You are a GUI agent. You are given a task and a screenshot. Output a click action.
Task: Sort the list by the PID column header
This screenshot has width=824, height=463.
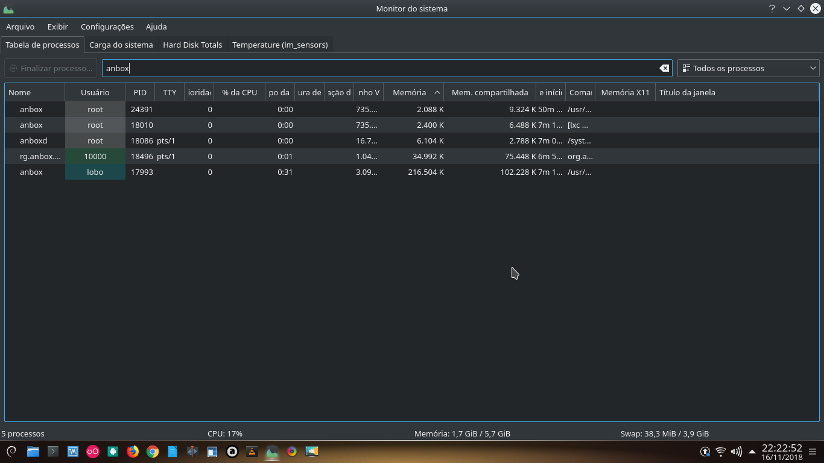(x=140, y=92)
